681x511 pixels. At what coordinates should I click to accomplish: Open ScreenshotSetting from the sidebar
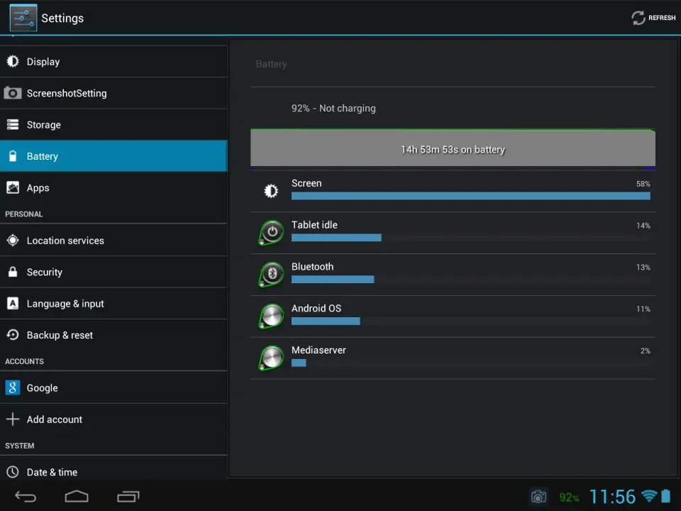coord(66,93)
